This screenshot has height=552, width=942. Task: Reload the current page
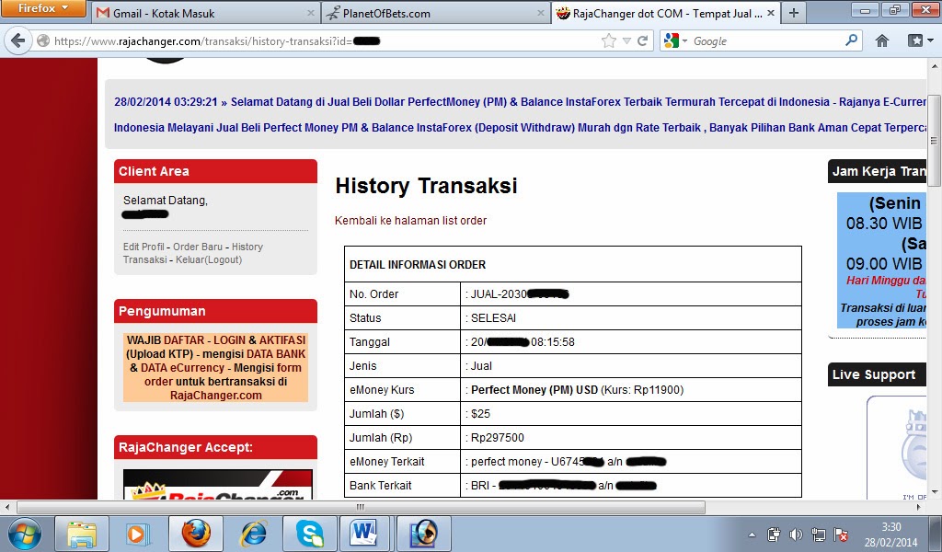(x=642, y=40)
